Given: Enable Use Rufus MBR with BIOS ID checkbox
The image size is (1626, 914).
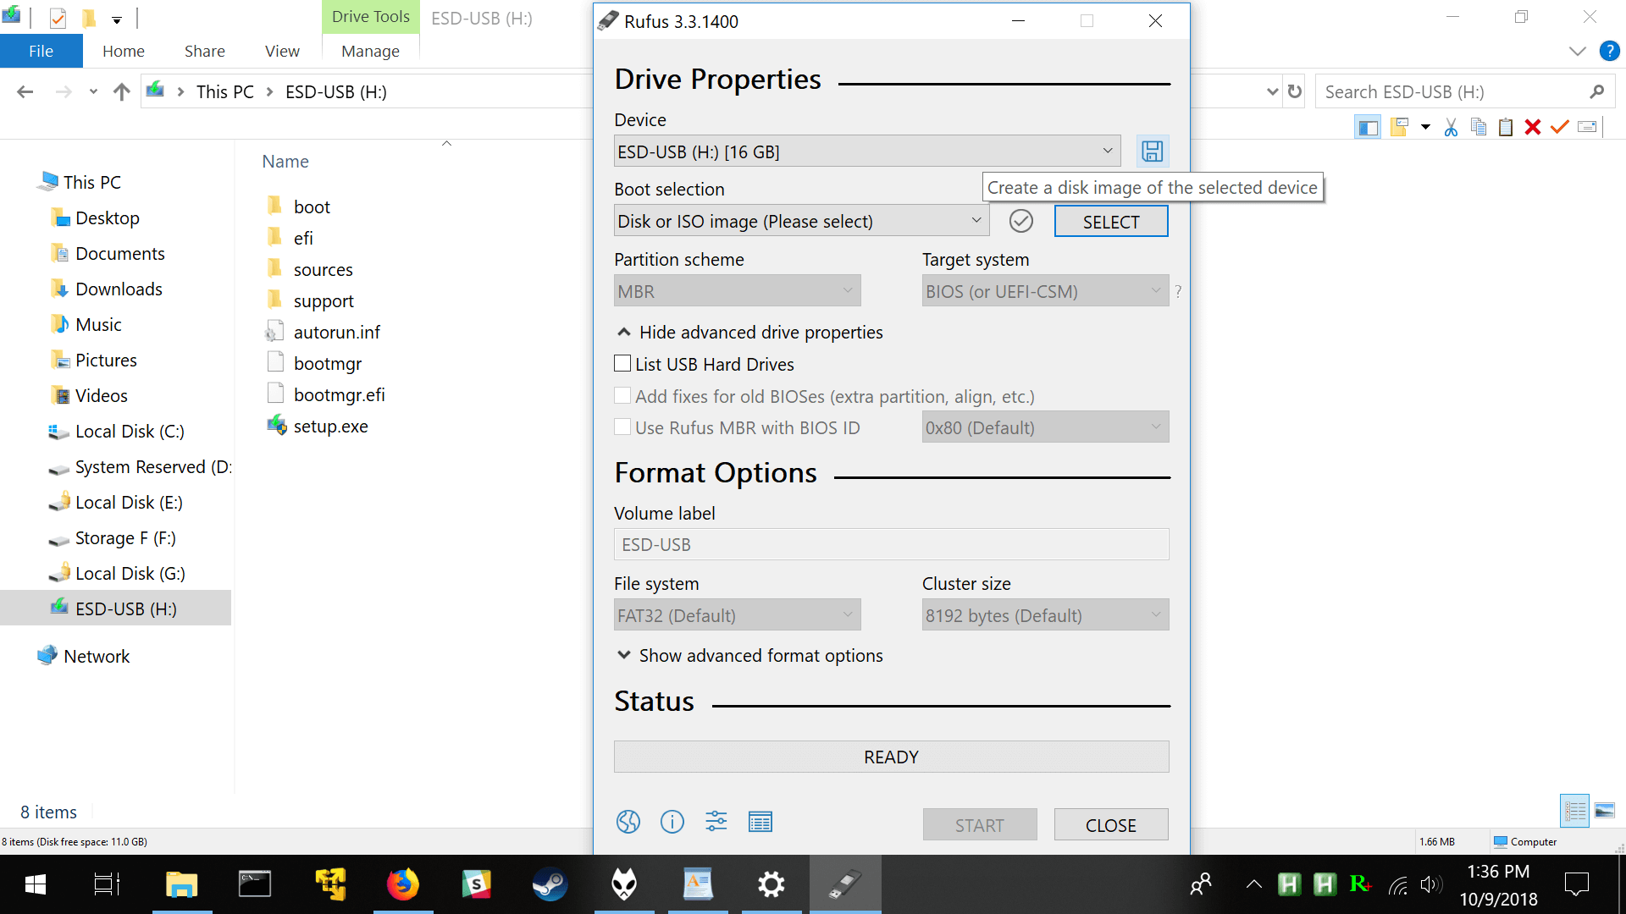Looking at the screenshot, I should click(622, 427).
